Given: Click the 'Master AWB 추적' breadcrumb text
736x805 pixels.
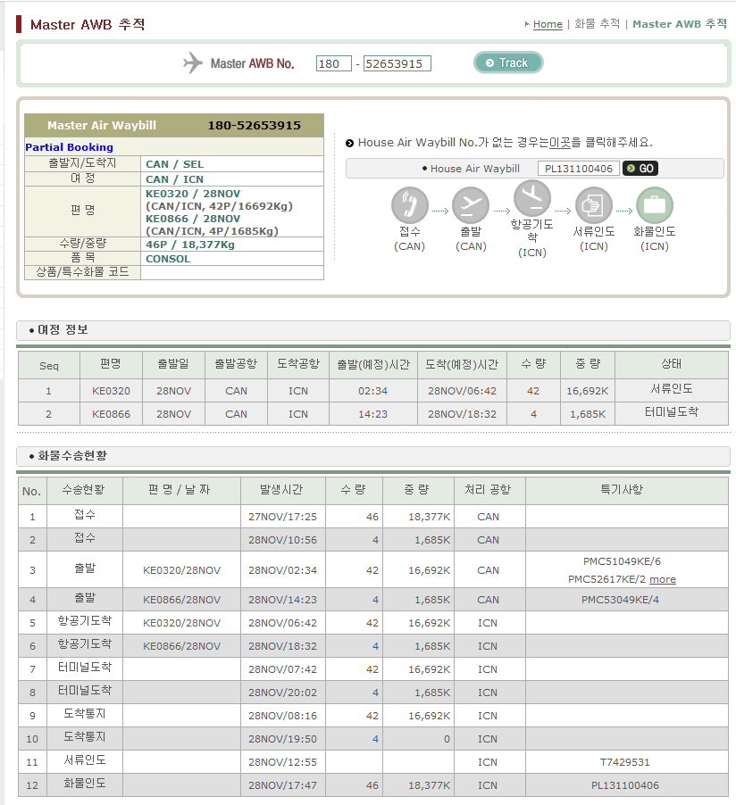Looking at the screenshot, I should tap(680, 24).
